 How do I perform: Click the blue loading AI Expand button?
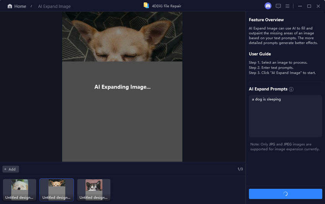pos(285,194)
